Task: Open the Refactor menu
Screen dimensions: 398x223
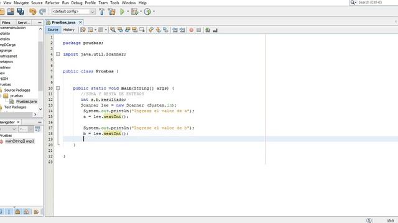Action: click(x=52, y=2)
